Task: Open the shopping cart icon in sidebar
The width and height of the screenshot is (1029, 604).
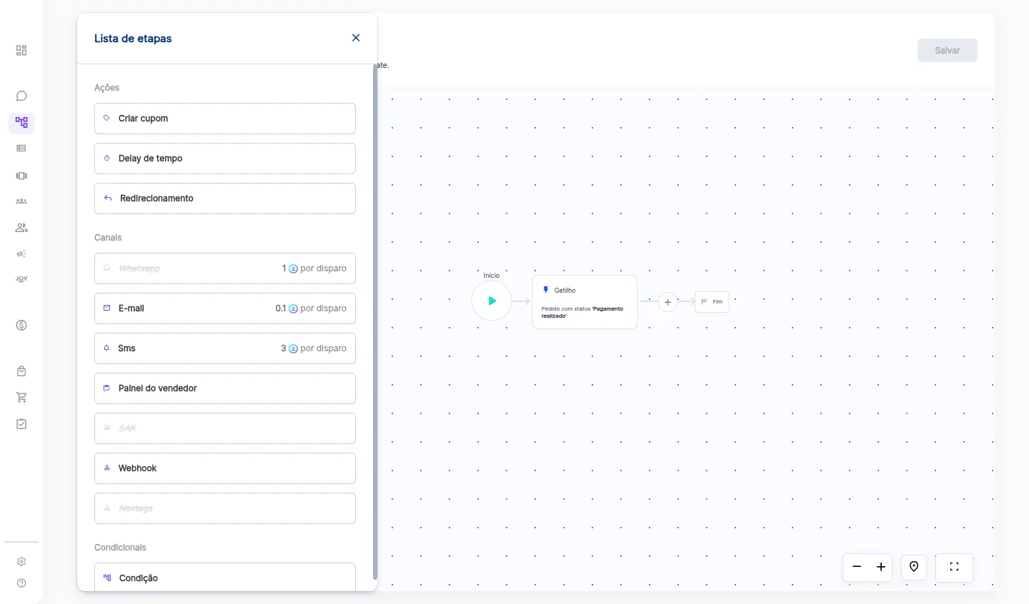Action: [x=21, y=397]
